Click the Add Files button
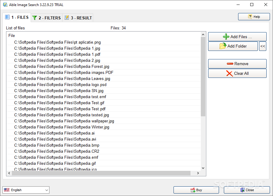 point(237,37)
